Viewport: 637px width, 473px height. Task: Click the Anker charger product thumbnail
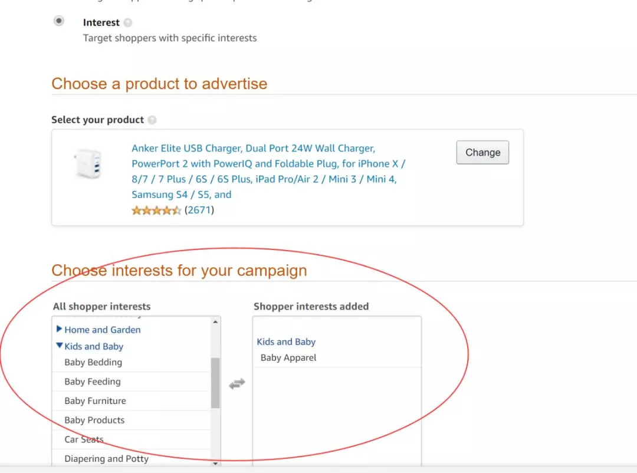(87, 165)
